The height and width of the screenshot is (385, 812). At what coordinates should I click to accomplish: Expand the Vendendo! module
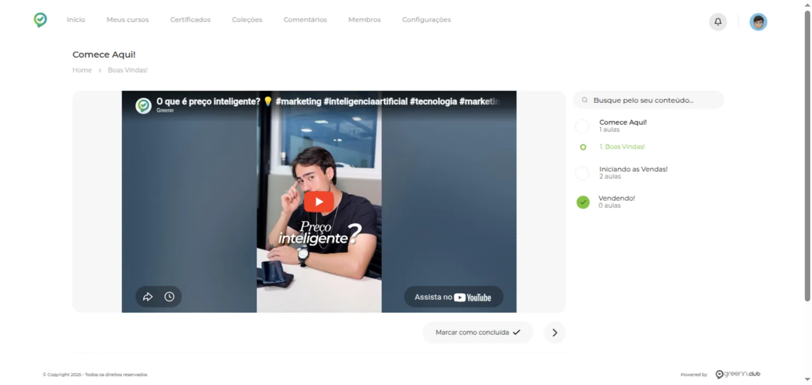point(617,202)
